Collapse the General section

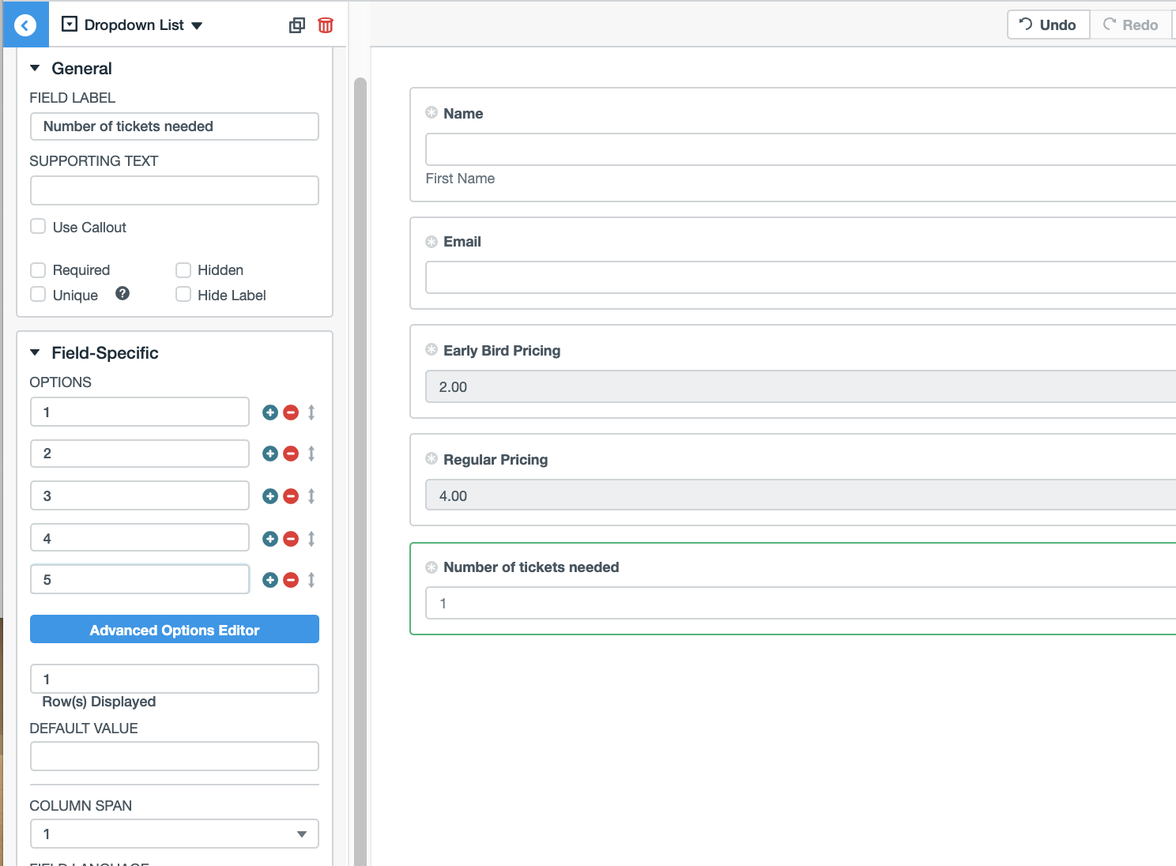tap(36, 68)
